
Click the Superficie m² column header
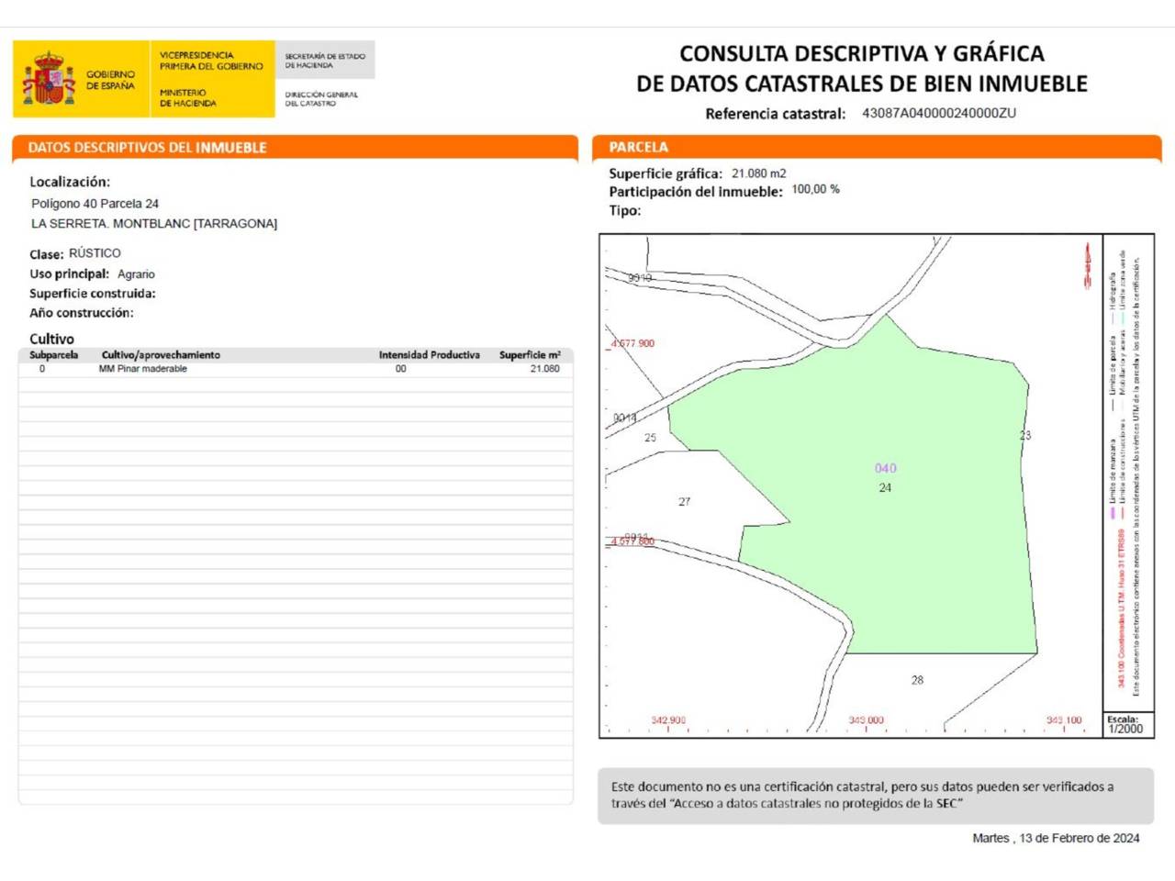(529, 355)
